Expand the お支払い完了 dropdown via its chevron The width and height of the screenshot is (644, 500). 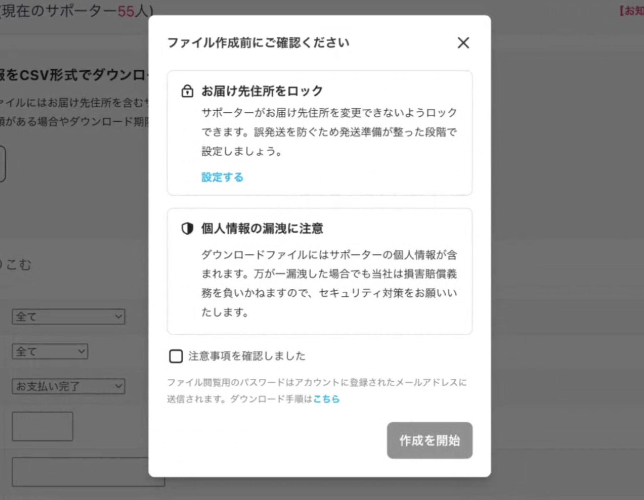pyautogui.click(x=118, y=387)
